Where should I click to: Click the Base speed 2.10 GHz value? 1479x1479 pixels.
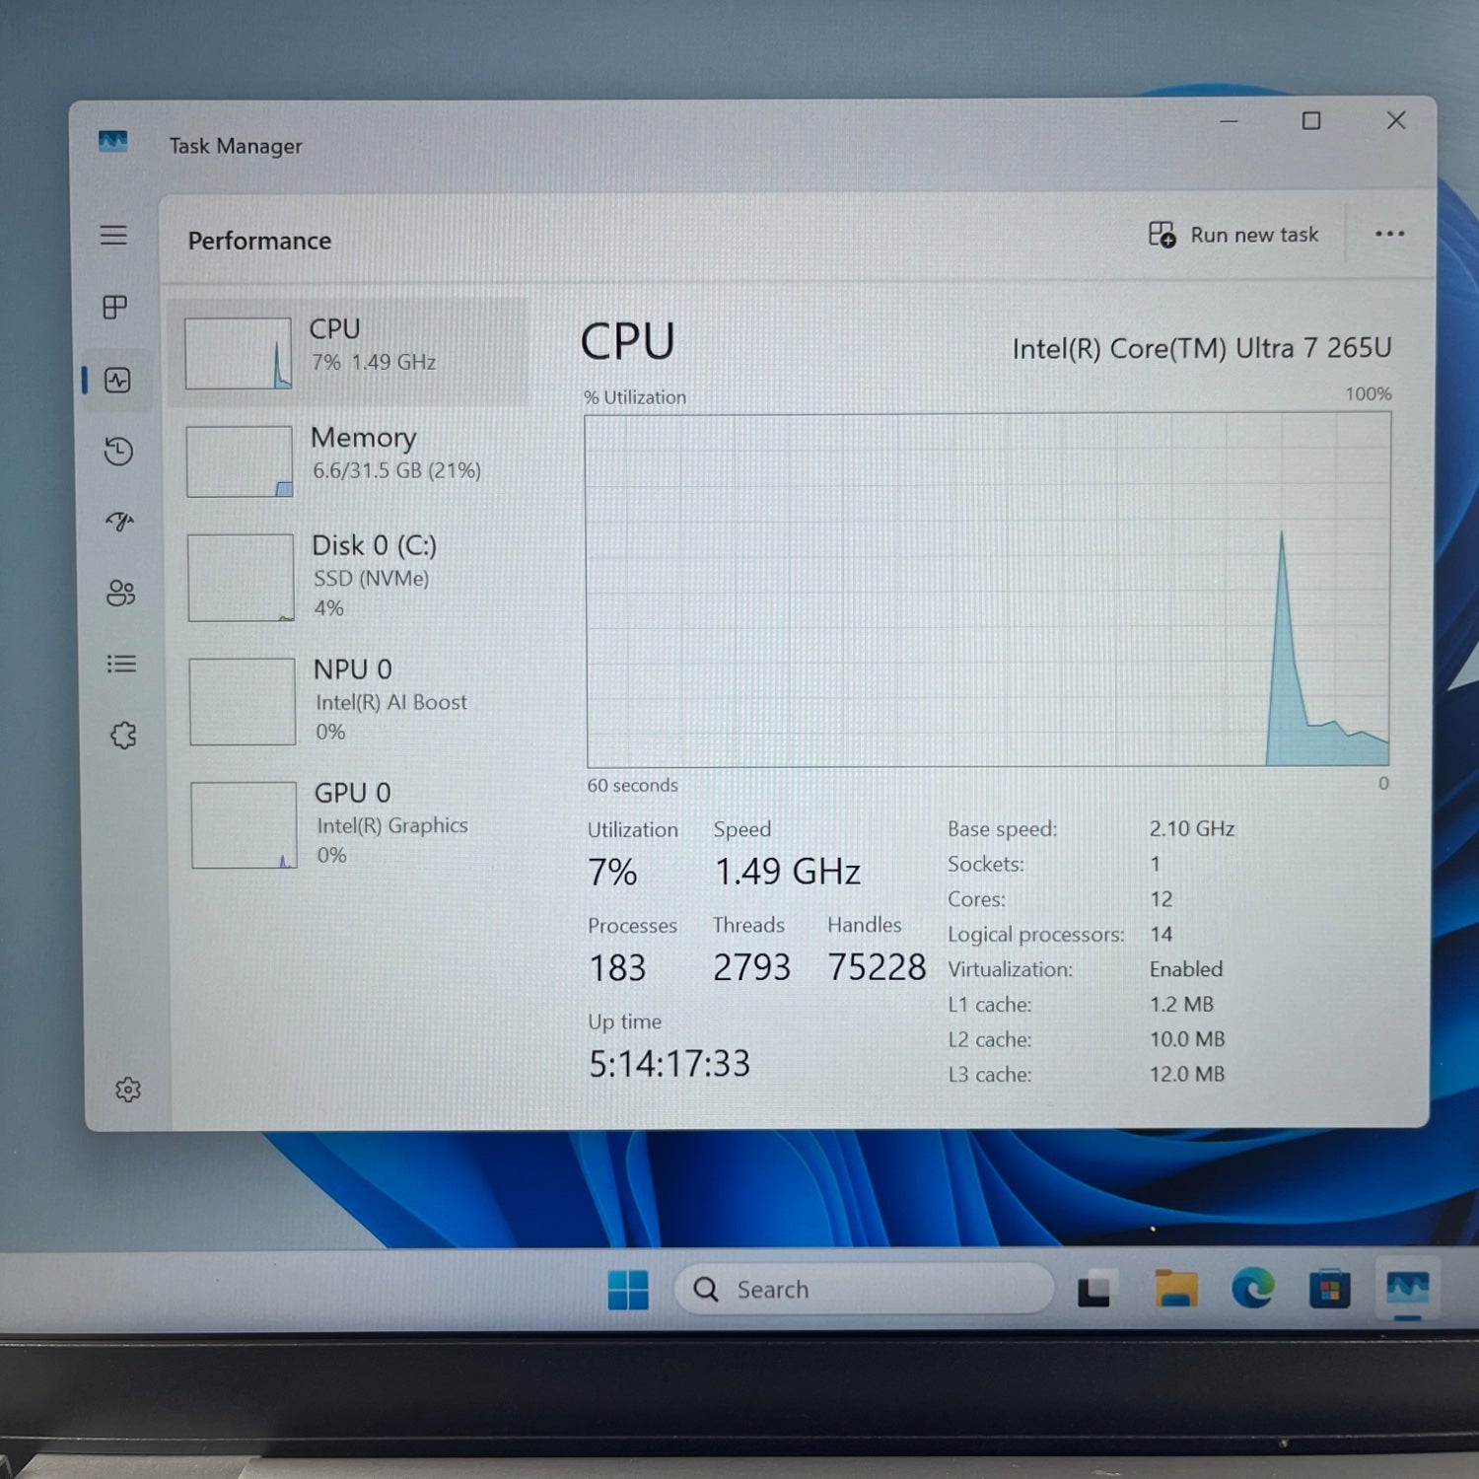(1192, 828)
